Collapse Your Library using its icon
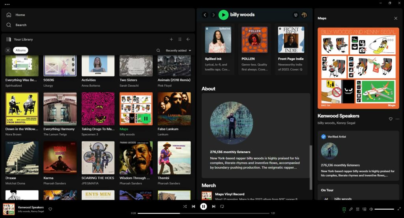The image size is (404, 218). 9,39
